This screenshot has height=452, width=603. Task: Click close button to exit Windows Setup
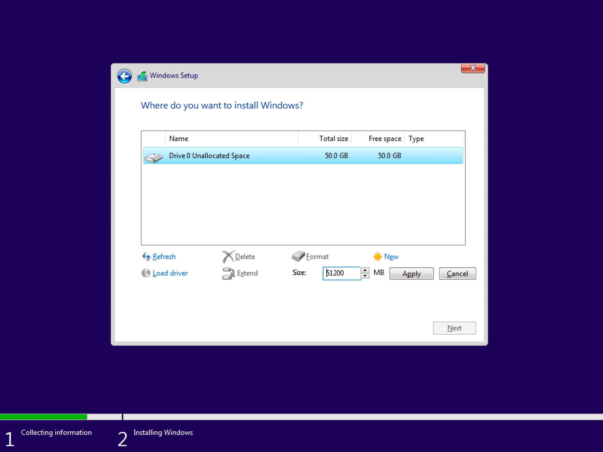coord(472,68)
